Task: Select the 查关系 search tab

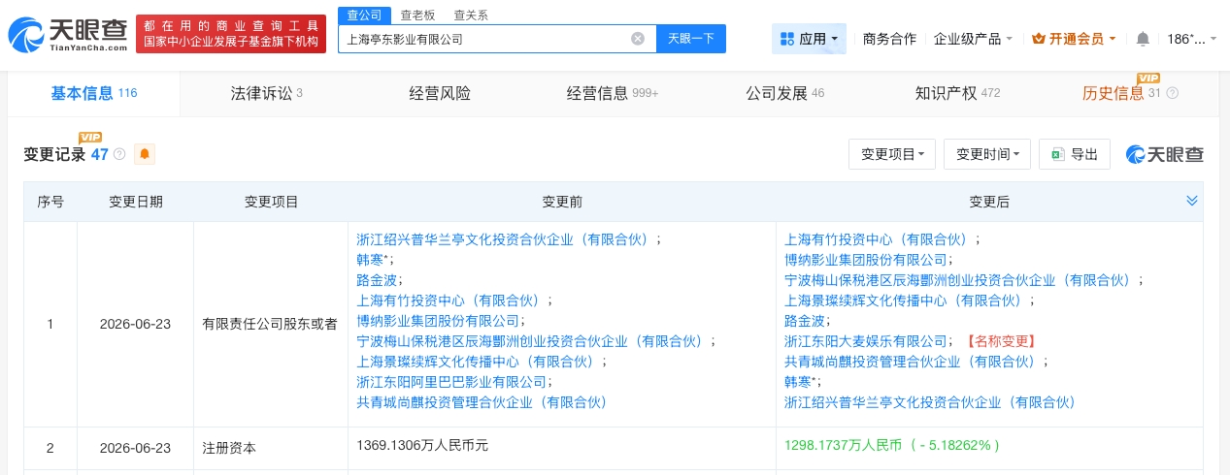Action: [471, 15]
